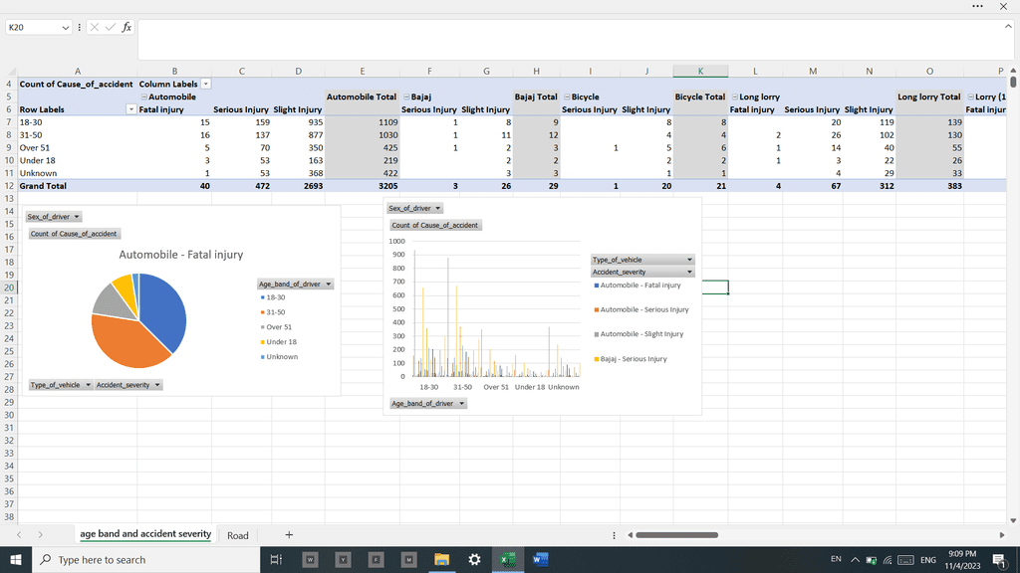Open bar chart Type_of_vehicle legend field button

point(642,260)
